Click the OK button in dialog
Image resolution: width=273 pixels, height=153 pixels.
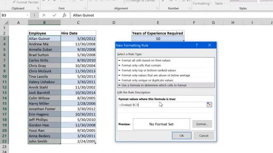182,136
